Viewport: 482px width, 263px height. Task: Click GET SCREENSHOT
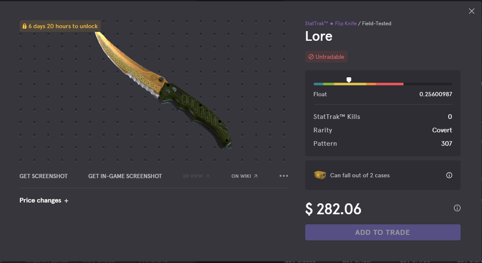(44, 176)
